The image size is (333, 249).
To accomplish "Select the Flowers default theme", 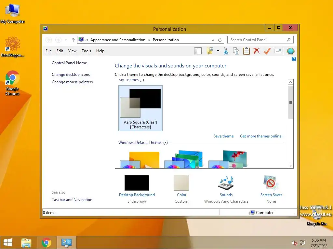I will coord(228,160).
